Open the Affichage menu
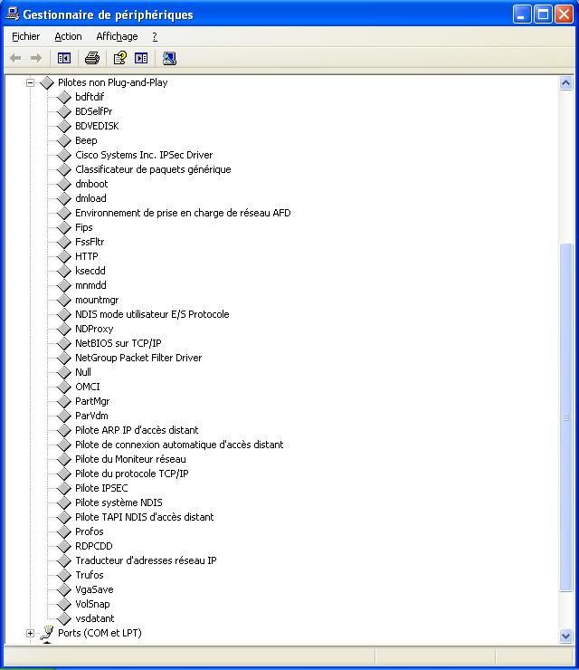 [117, 37]
